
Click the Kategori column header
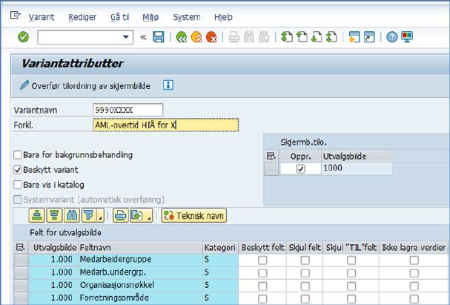[220, 247]
